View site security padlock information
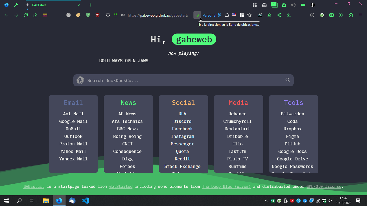 point(116,15)
